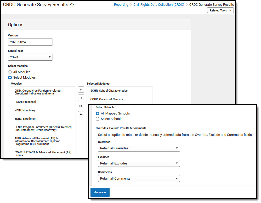Open the Excludes dropdown
261x203 pixels.
tap(139, 163)
